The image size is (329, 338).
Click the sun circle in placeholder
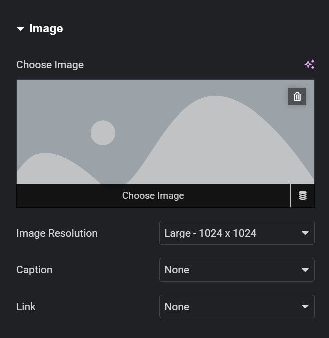[103, 133]
